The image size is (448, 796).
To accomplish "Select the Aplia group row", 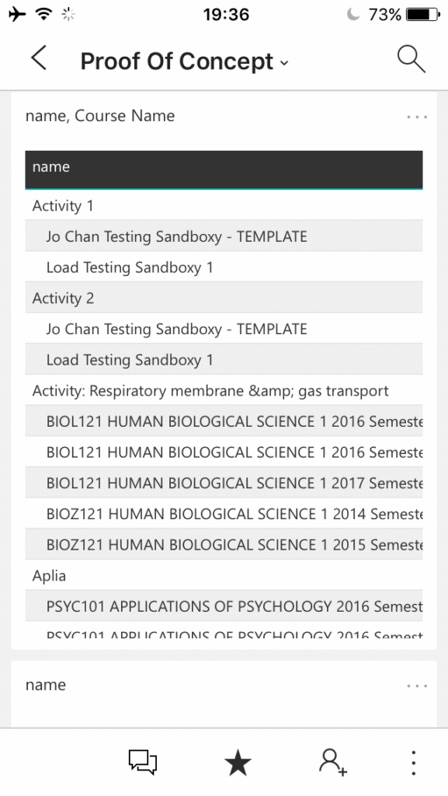I will tap(224, 575).
